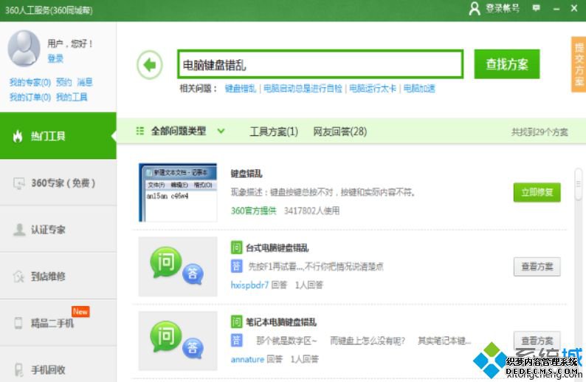This screenshot has height=382, width=586.
Task: Click the monitor icon beside 360专家
Action: [x=18, y=183]
